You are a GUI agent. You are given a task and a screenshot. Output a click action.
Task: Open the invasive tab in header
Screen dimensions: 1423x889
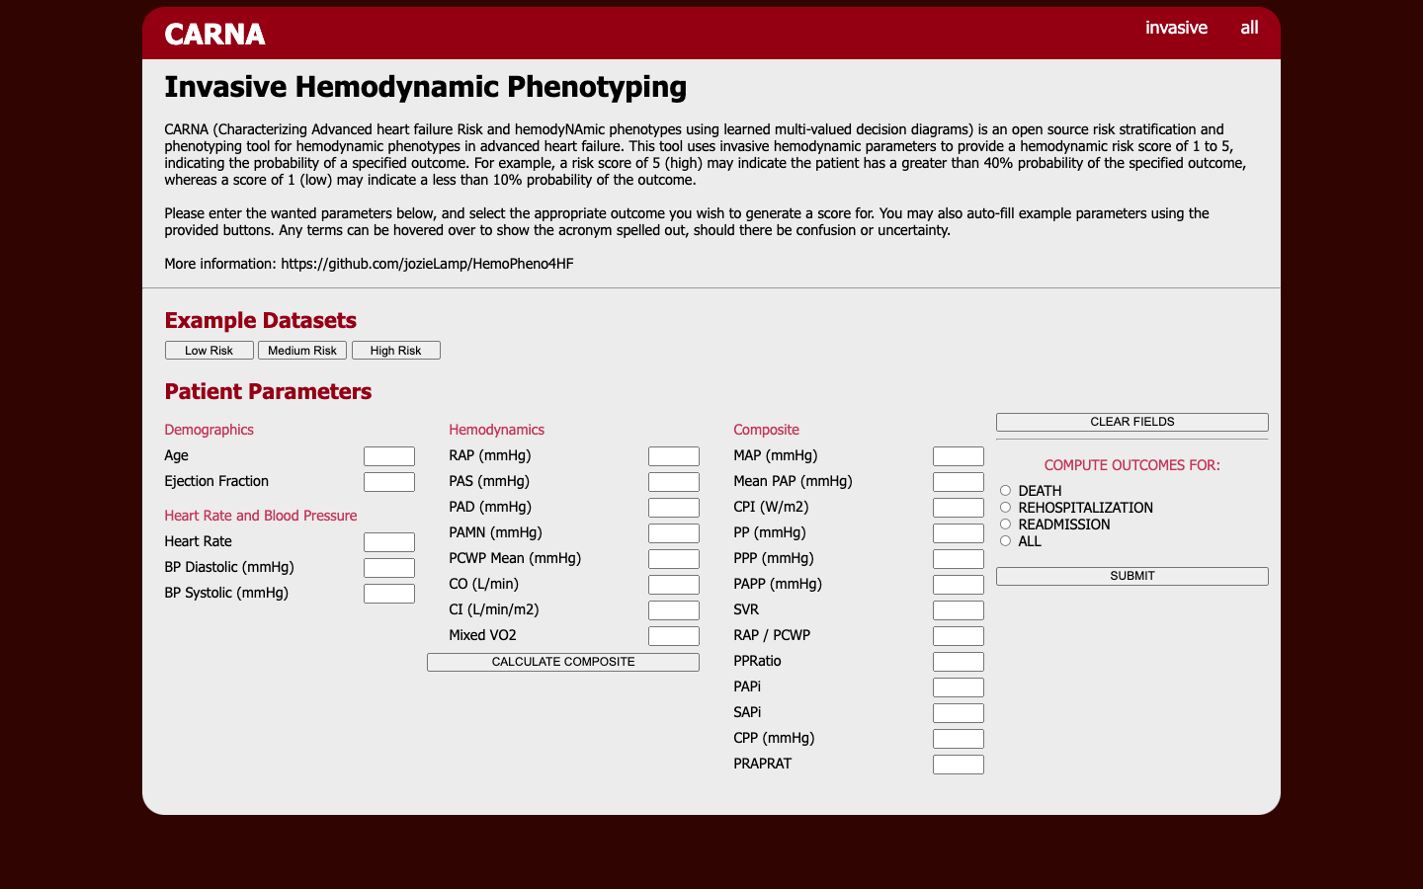(x=1176, y=28)
